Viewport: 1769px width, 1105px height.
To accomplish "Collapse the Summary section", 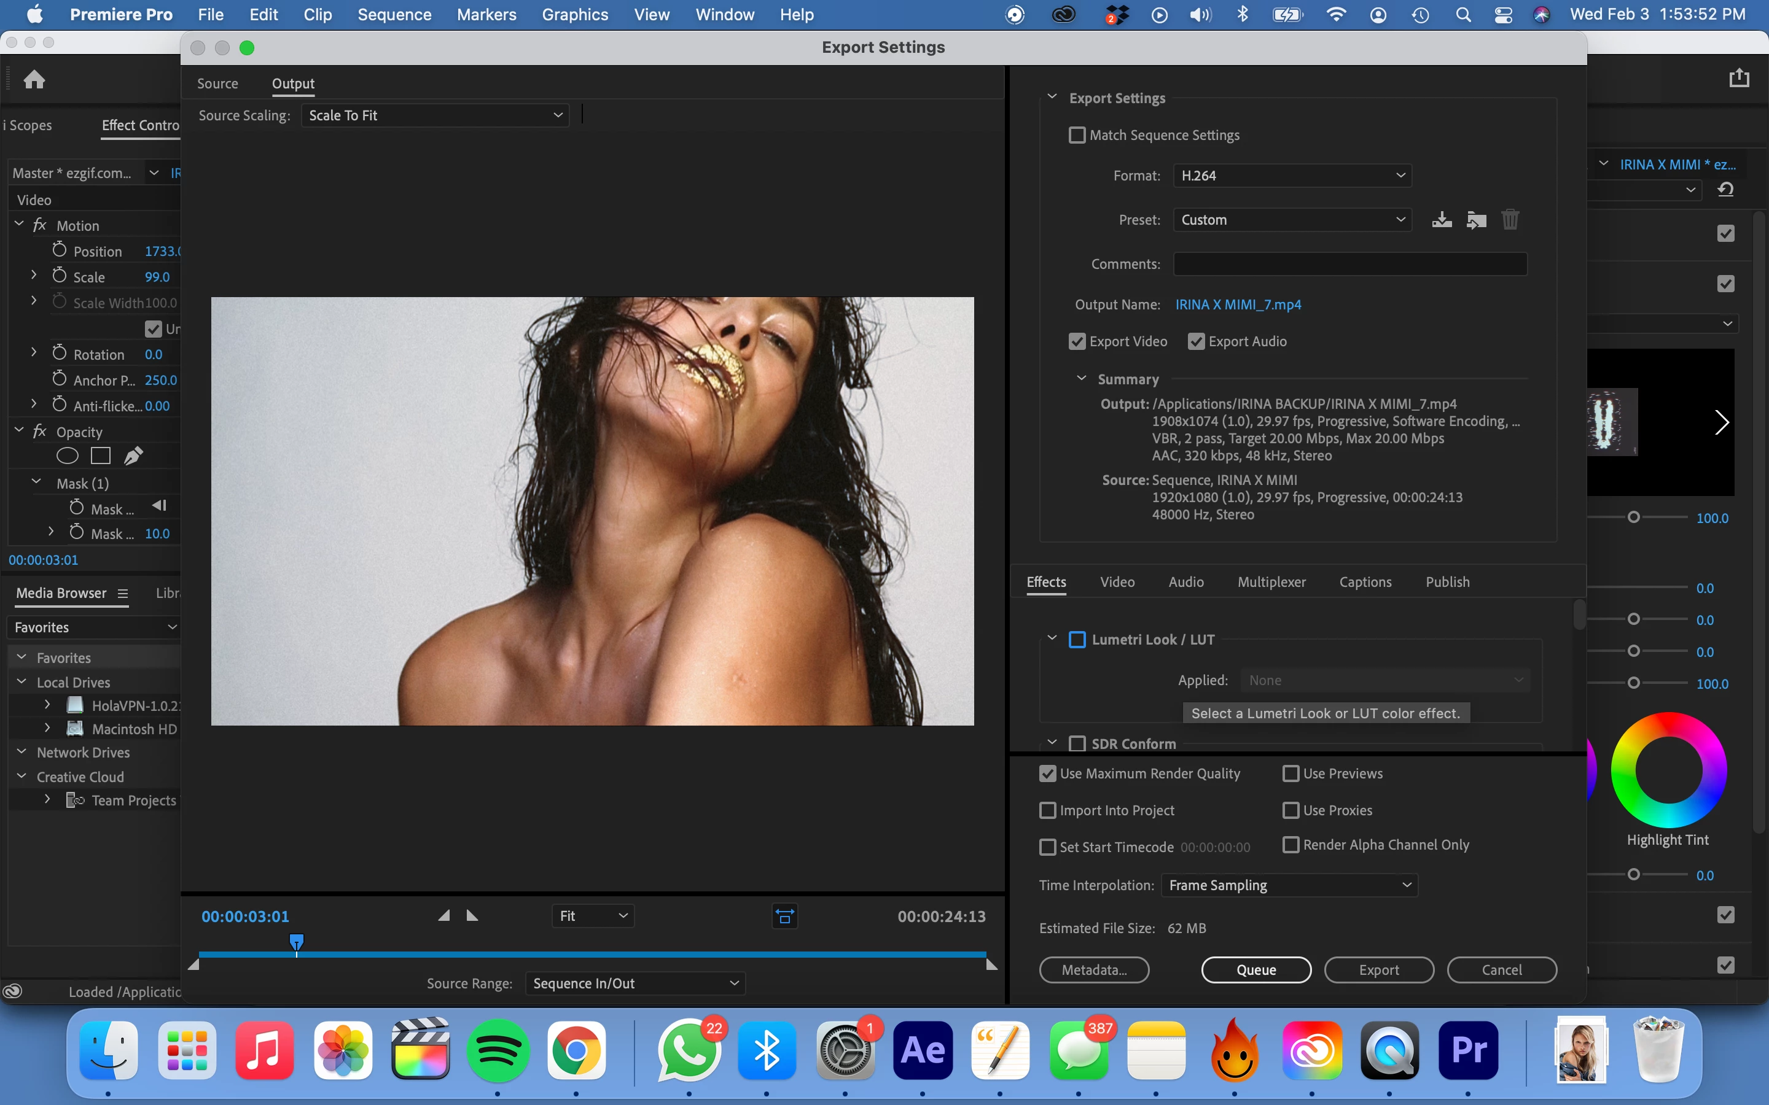I will (1081, 379).
